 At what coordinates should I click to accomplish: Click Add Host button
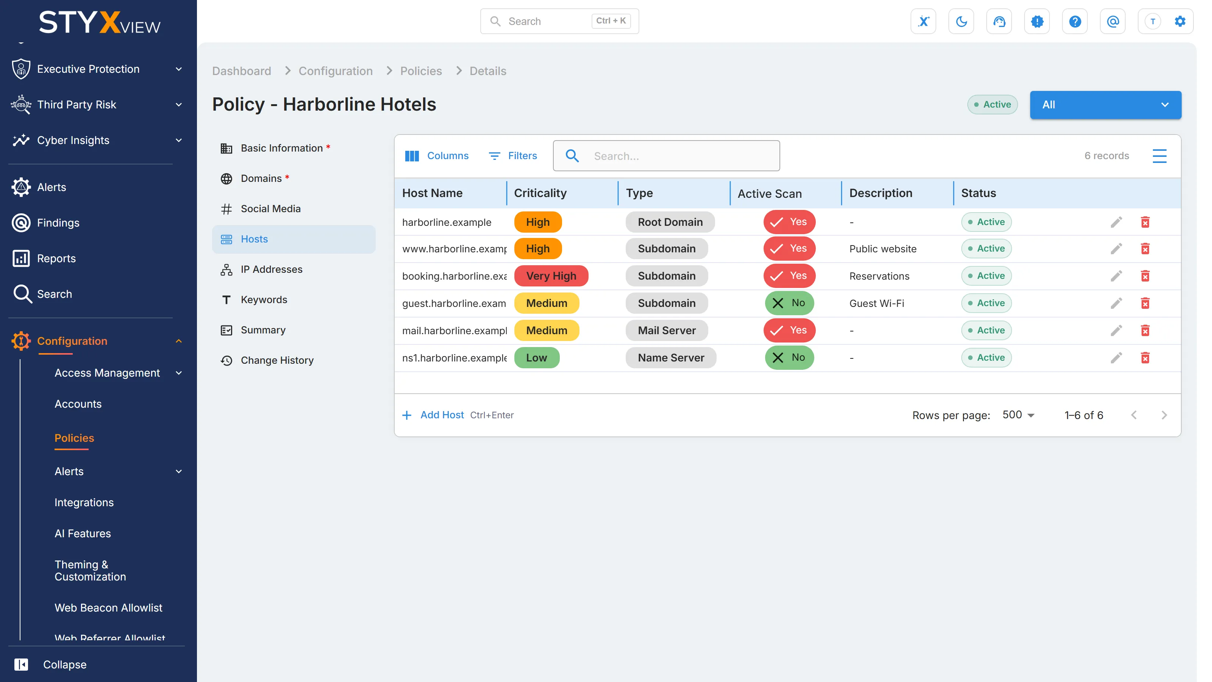[x=433, y=415]
